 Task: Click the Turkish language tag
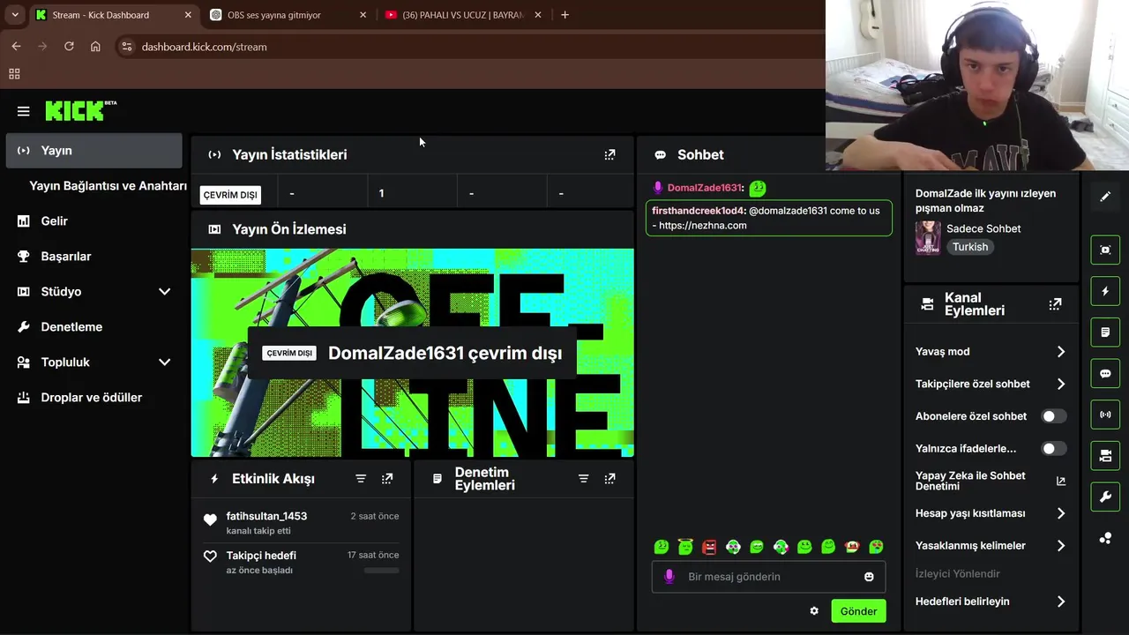970,248
